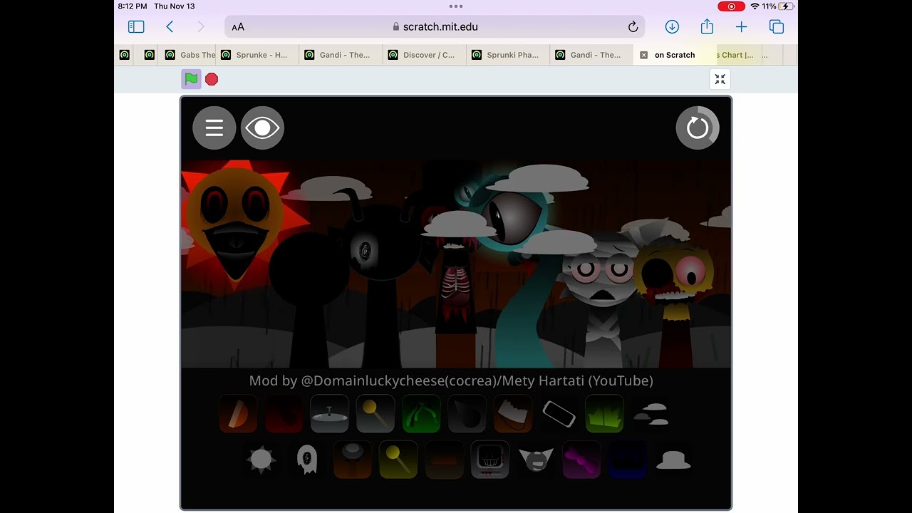Open the hamburger menu in the game
The image size is (912, 513).
tap(214, 128)
